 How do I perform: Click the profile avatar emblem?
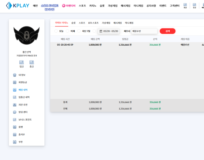pos(27,35)
